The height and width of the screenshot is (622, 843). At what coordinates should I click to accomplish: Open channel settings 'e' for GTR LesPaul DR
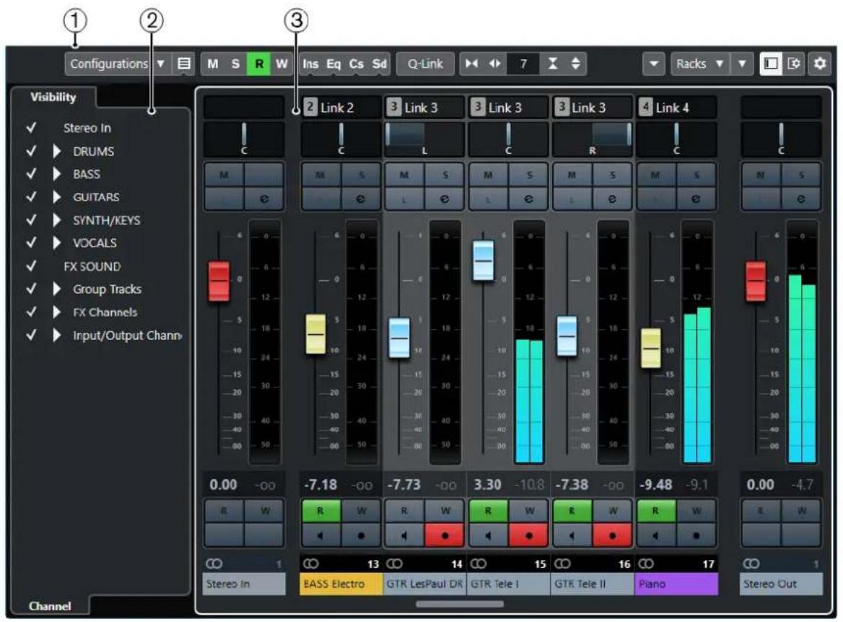pyautogui.click(x=445, y=199)
